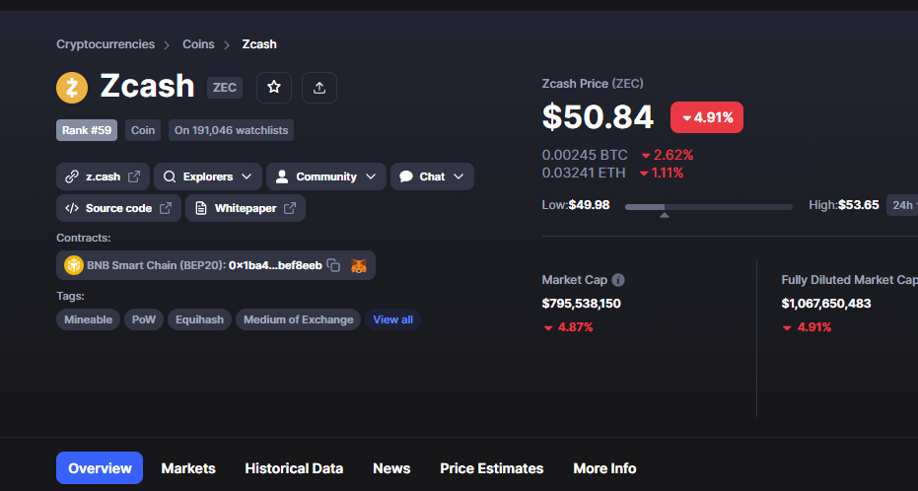This screenshot has width=918, height=491.
Task: Click the 0.03241 ETH price text
Action: (584, 173)
